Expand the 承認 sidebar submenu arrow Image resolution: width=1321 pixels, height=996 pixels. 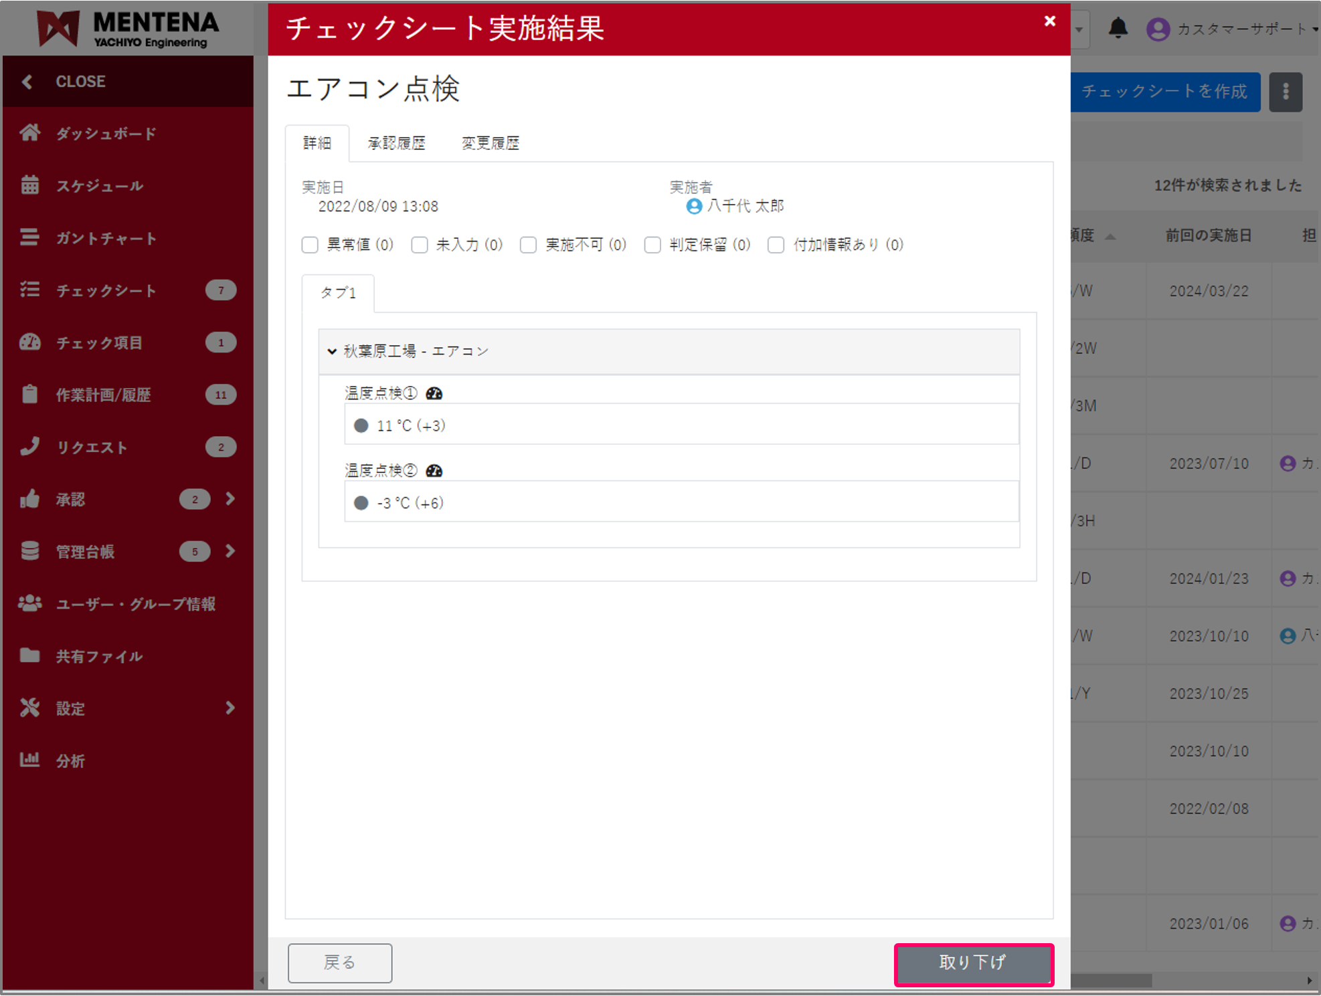(x=230, y=499)
